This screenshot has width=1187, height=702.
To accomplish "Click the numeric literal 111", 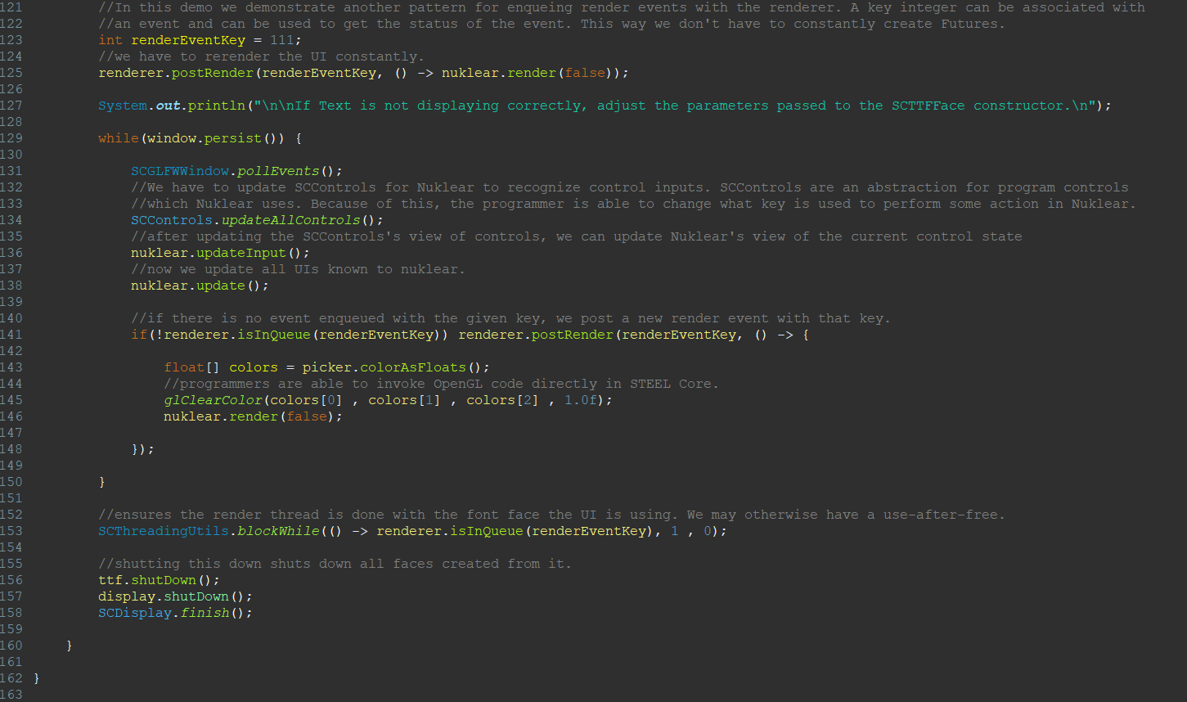I will tap(281, 40).
